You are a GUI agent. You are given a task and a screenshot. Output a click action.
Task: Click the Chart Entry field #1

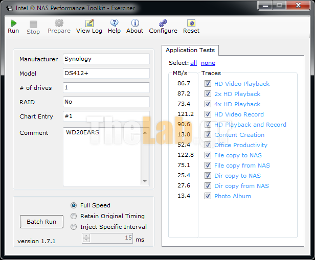pos(106,116)
